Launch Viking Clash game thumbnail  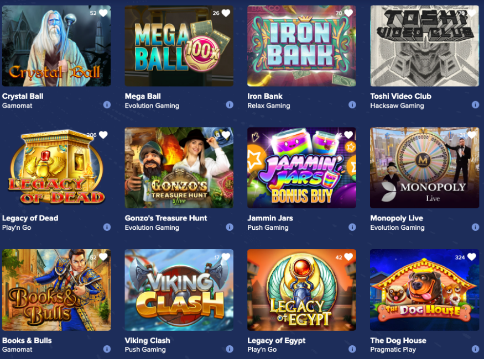pyautogui.click(x=179, y=290)
